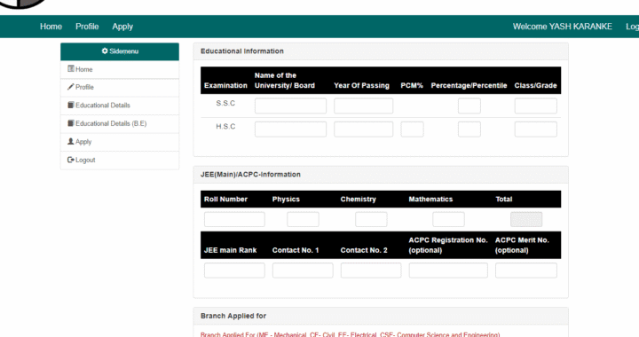Click the JEE Roll Number input
The height and width of the screenshot is (337, 639).
(234, 219)
